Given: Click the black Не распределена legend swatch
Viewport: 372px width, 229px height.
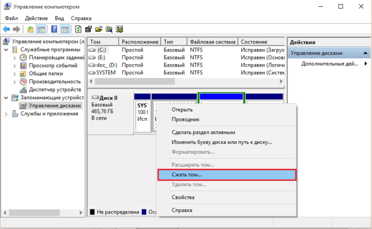Looking at the screenshot, I should click(93, 212).
